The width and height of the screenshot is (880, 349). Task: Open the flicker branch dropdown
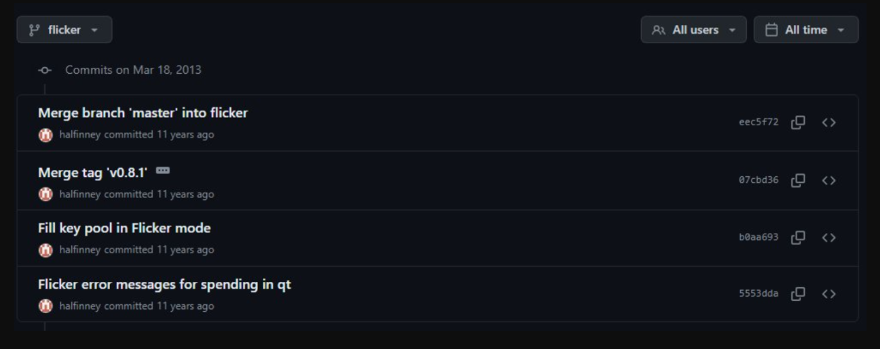pos(65,30)
